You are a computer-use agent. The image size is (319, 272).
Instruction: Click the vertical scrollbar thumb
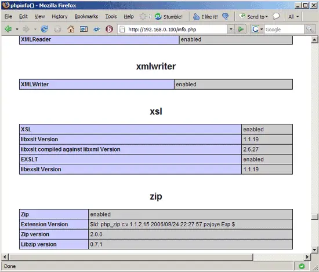coord(314,216)
